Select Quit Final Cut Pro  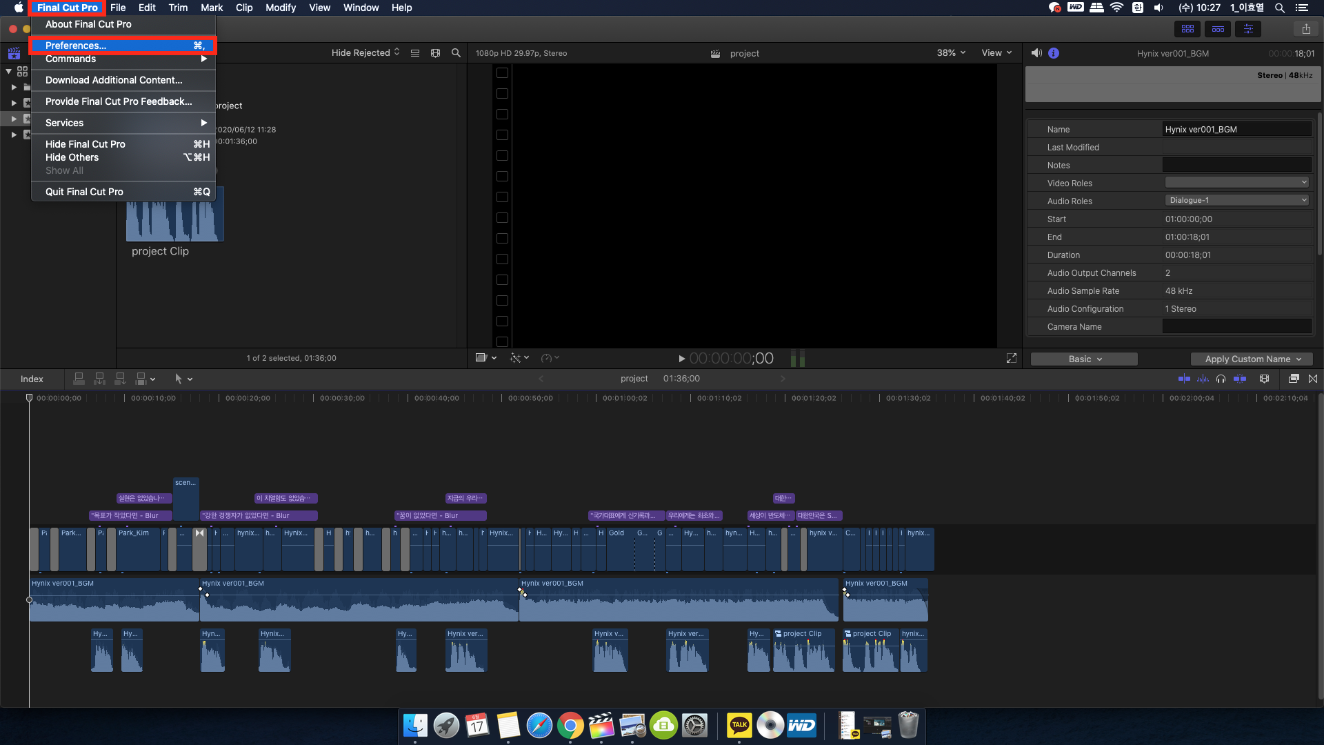(84, 192)
